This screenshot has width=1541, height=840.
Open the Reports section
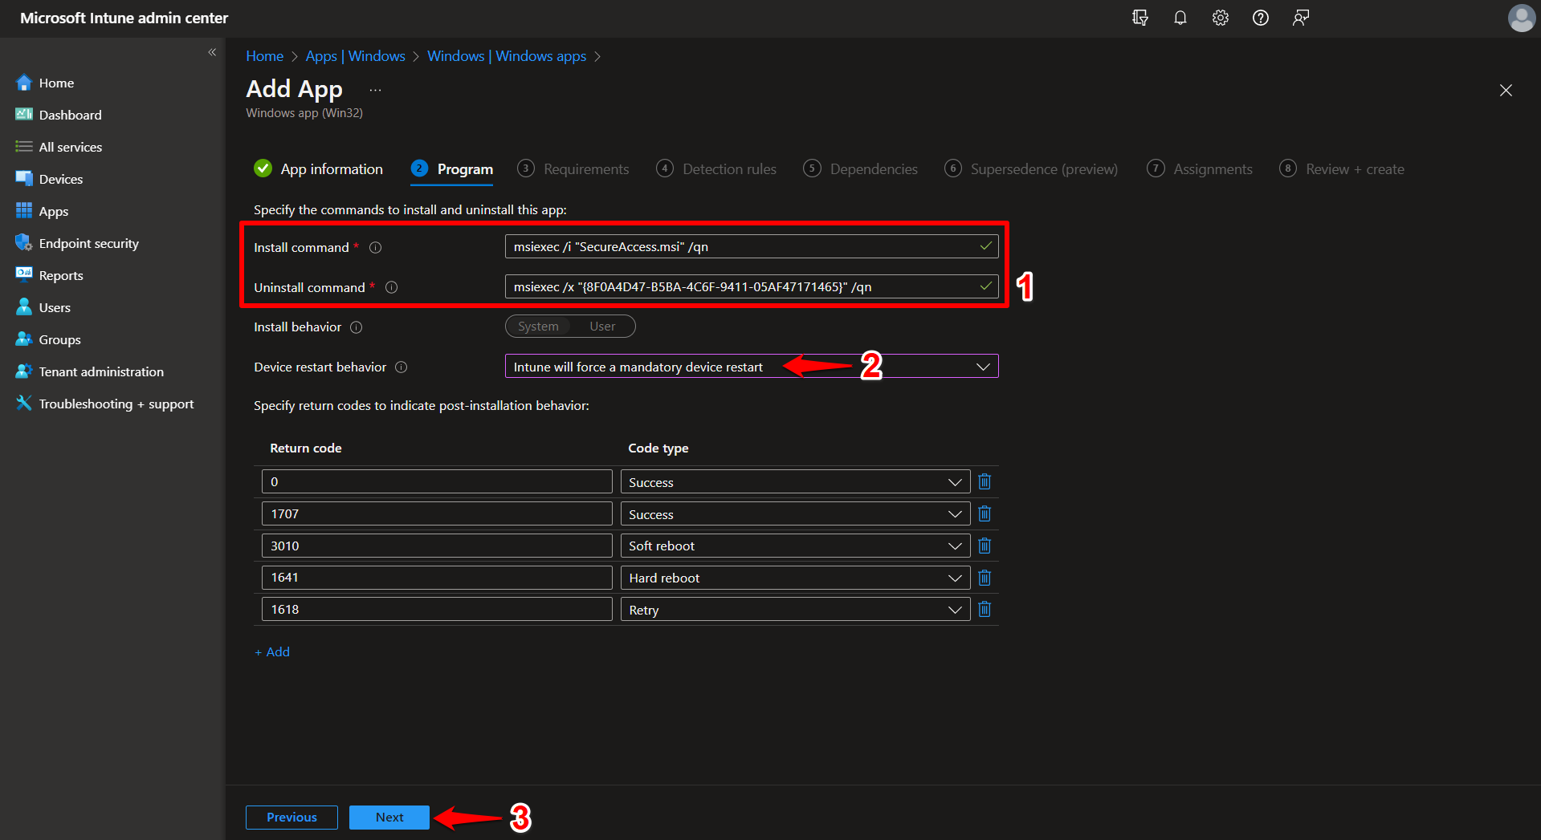click(59, 274)
